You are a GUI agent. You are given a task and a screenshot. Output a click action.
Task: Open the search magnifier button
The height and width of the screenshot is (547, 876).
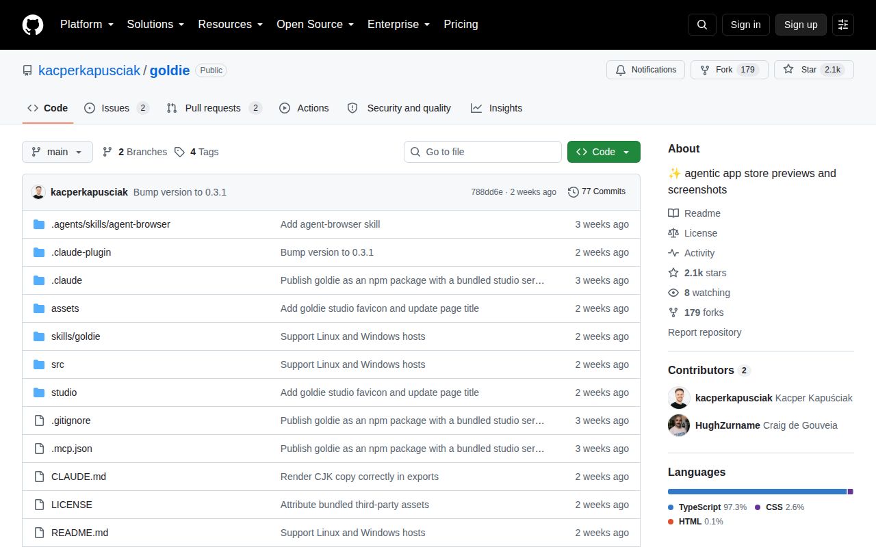coord(702,25)
